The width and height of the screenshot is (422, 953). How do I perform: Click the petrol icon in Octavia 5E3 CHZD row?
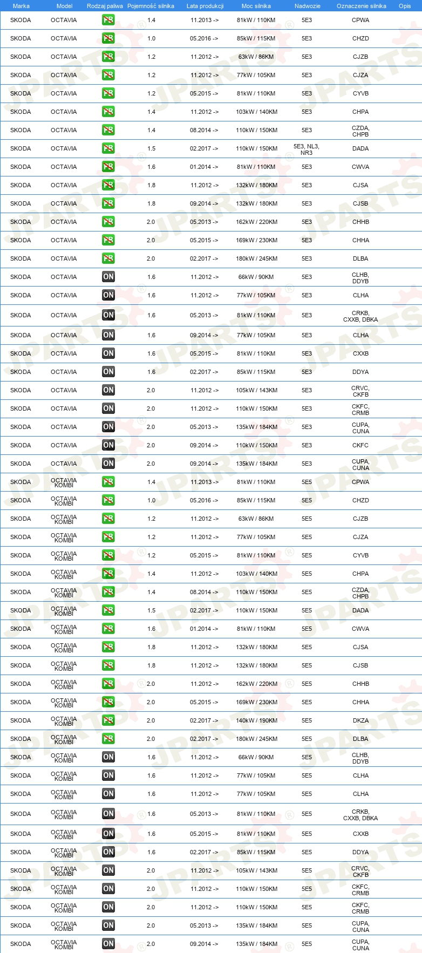[x=108, y=38]
